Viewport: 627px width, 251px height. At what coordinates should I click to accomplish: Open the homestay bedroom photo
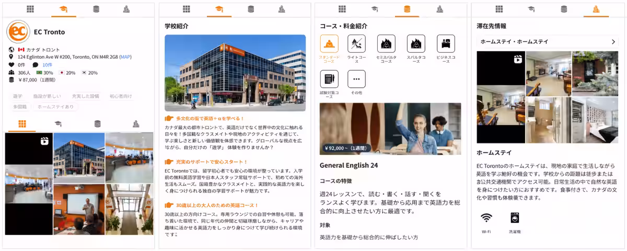[x=596, y=120]
